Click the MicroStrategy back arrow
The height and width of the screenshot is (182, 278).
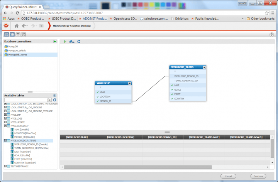24,26
